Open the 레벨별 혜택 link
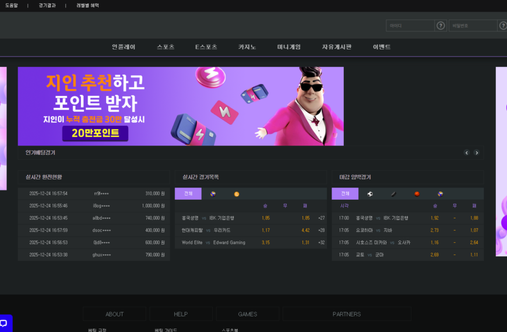Viewport: 507px width, 332px height. coord(87,5)
